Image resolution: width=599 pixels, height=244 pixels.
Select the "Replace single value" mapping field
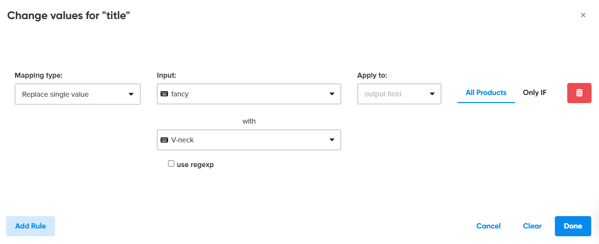[78, 94]
